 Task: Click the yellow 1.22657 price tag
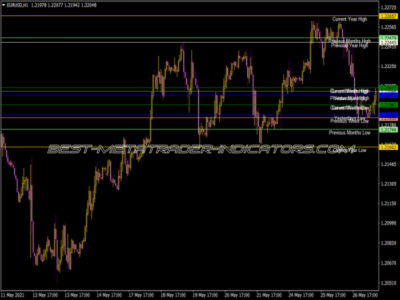[x=387, y=15]
